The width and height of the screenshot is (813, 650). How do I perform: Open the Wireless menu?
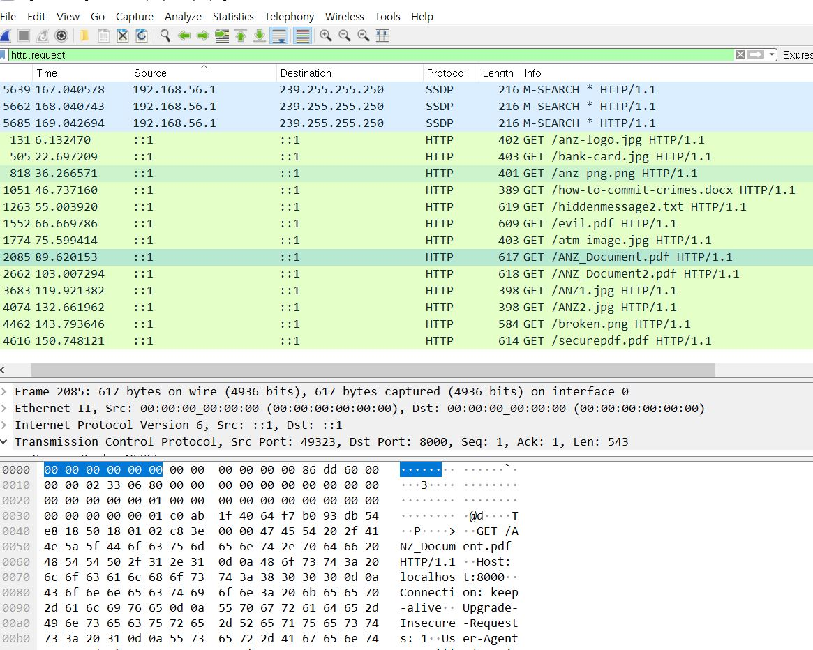pyautogui.click(x=344, y=17)
